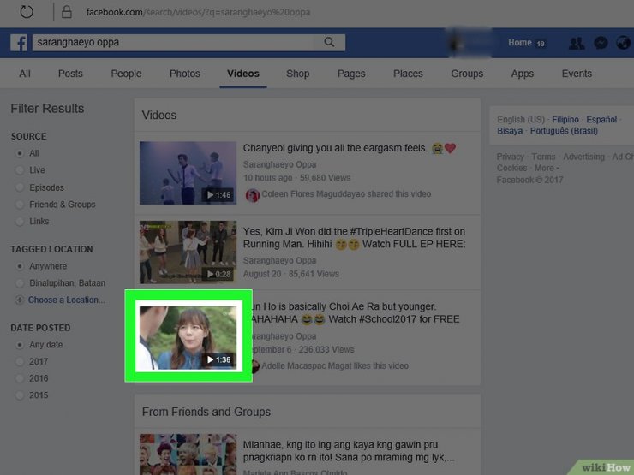The height and width of the screenshot is (475, 634).
Task: Reload the page with the browser refresh icon
Action: [27, 12]
